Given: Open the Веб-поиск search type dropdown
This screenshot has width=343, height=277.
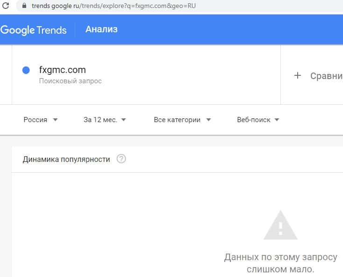Looking at the screenshot, I should click(257, 120).
